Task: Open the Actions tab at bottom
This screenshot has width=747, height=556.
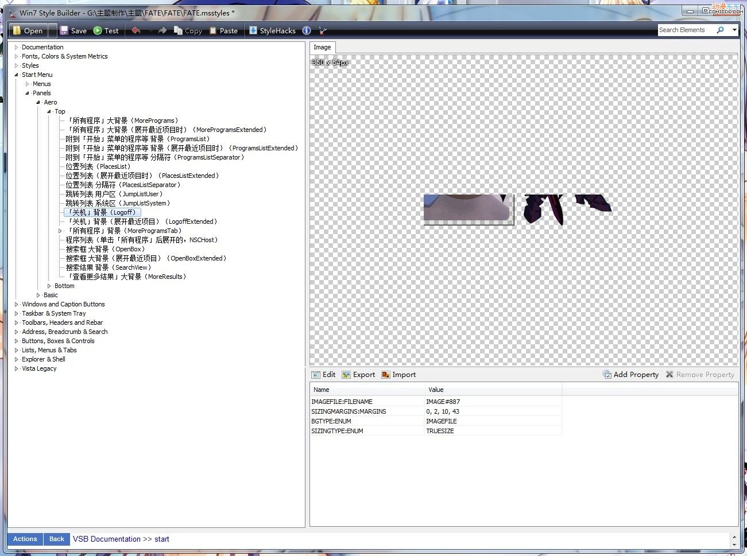Action: (25, 539)
